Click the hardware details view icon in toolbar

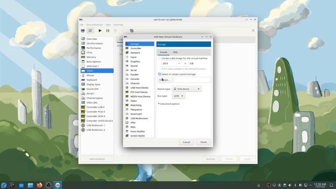click(90, 30)
